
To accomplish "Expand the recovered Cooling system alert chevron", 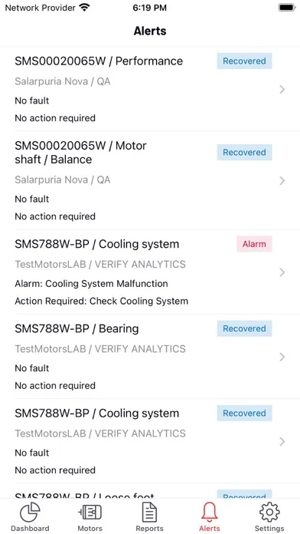I will pyautogui.click(x=282, y=442).
